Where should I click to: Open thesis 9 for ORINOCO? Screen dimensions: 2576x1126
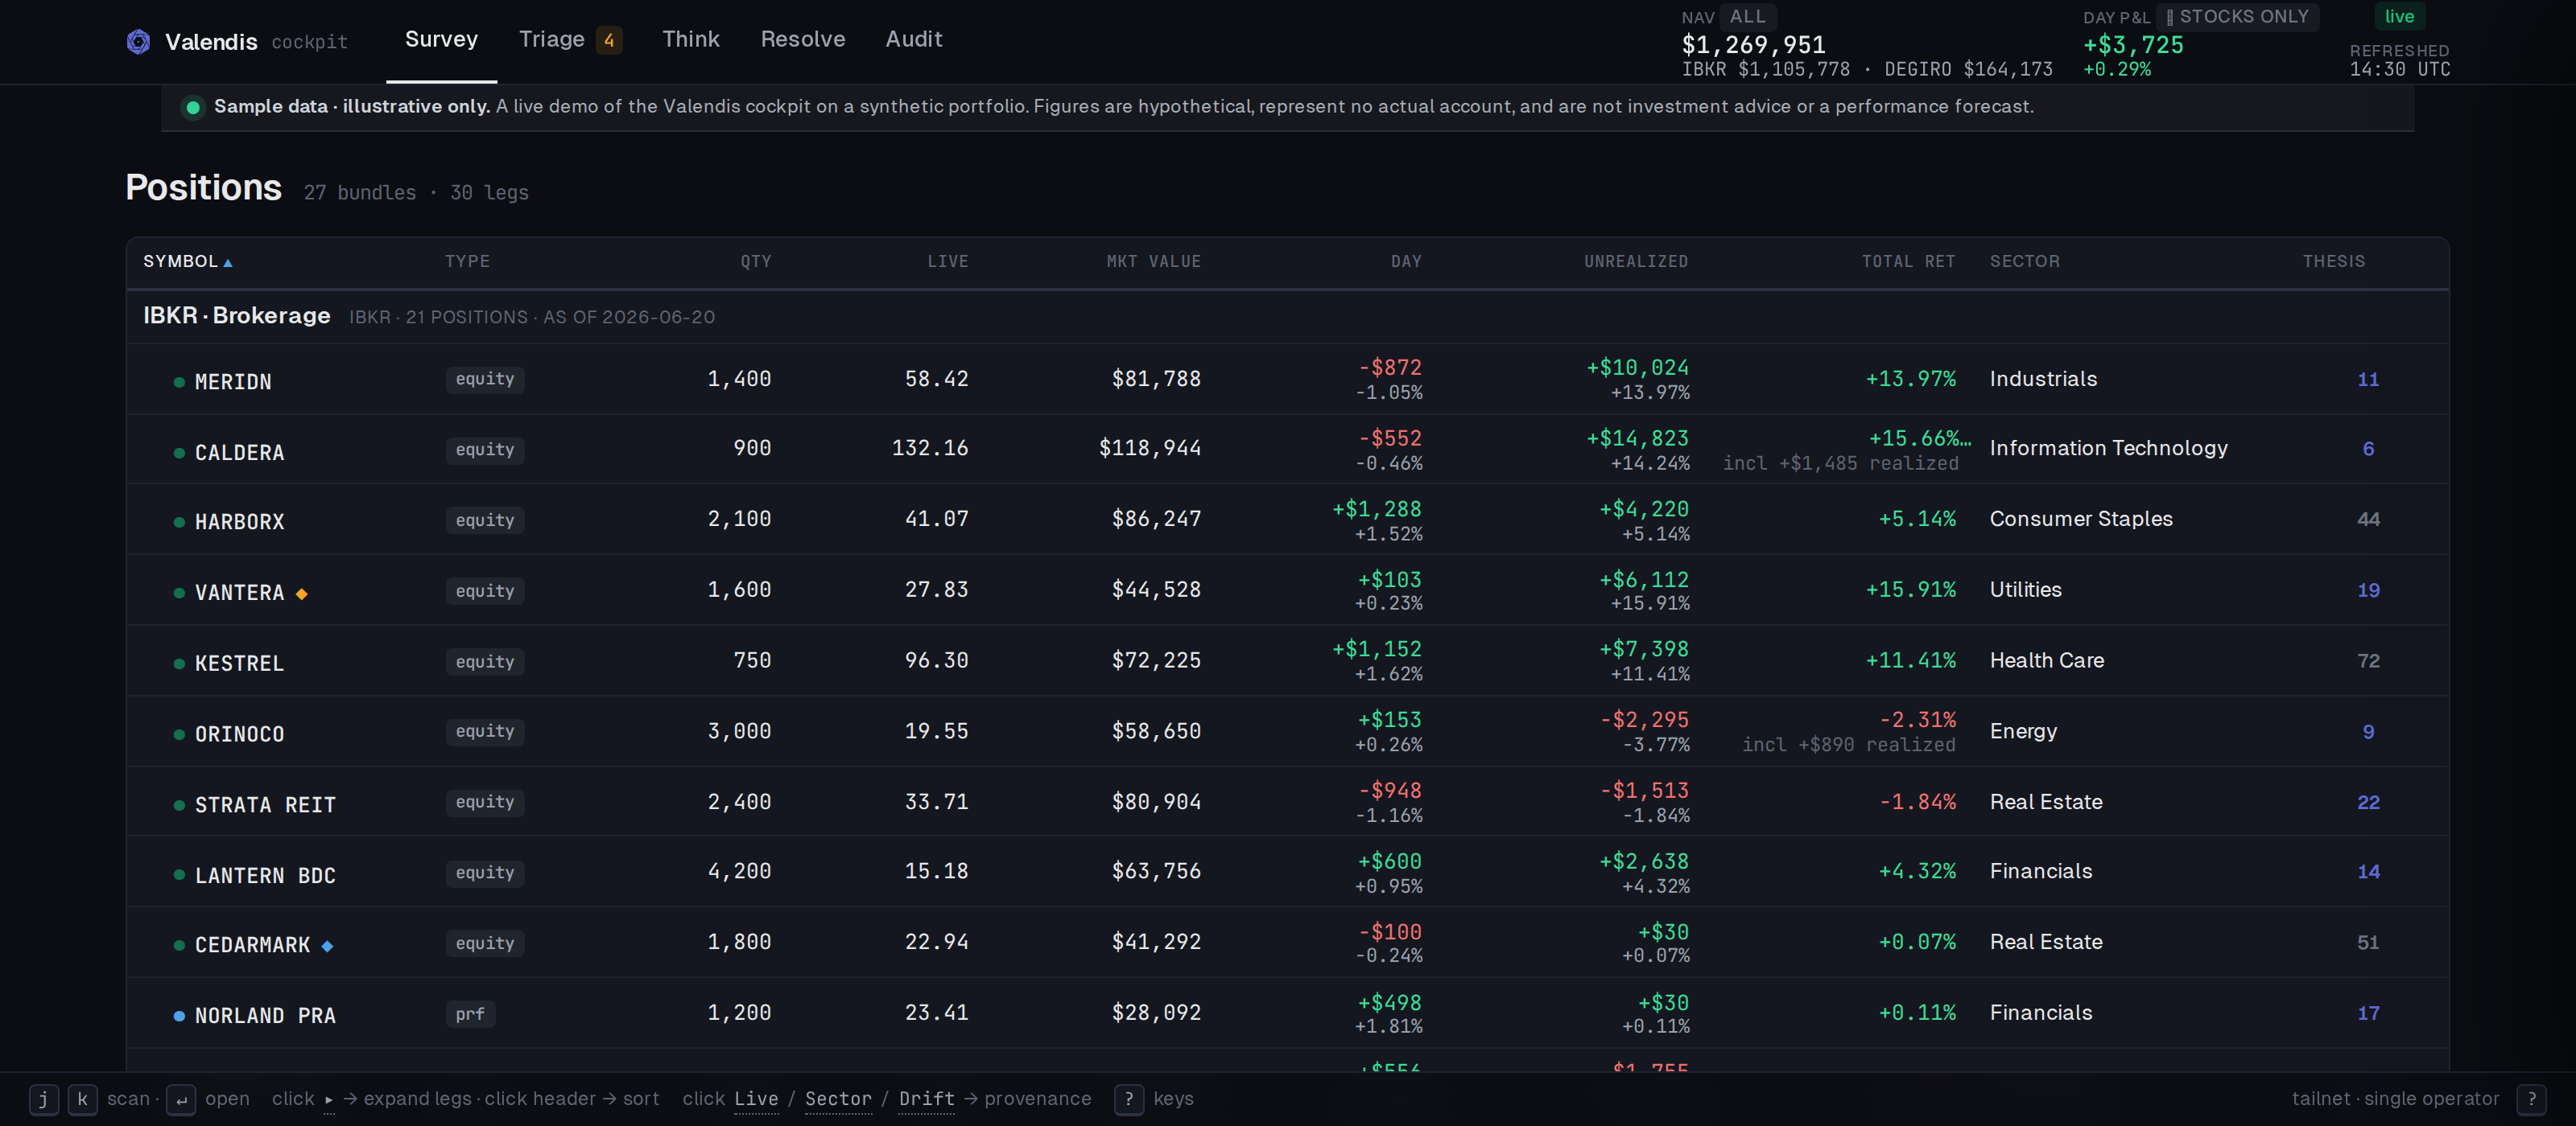pyautogui.click(x=2367, y=733)
